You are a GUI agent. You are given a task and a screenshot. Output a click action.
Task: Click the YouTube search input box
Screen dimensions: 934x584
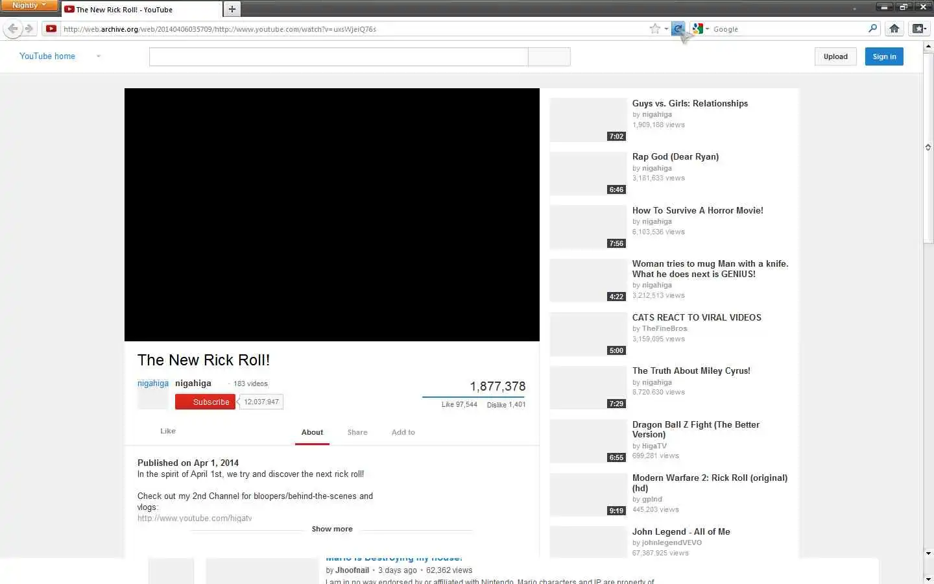point(339,56)
